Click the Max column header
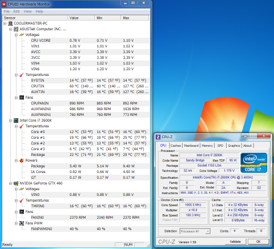The image size is (274, 249). point(135,18)
